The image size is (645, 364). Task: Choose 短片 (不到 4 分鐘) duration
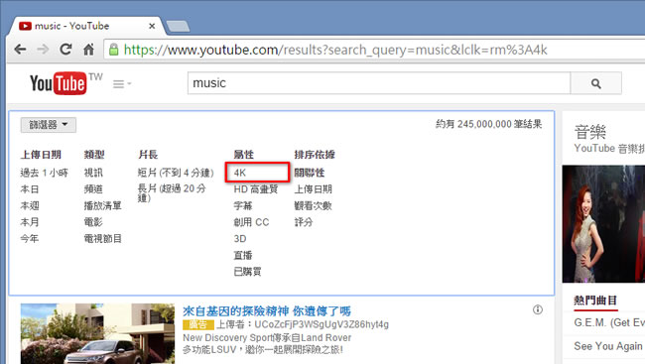(x=176, y=173)
